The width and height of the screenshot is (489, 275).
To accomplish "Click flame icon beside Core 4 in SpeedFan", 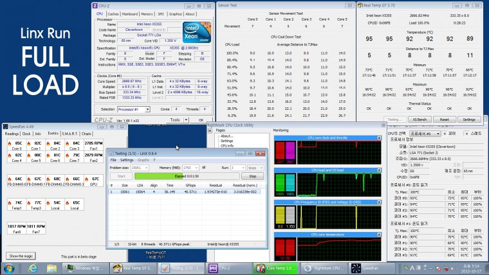I will 10,155.
